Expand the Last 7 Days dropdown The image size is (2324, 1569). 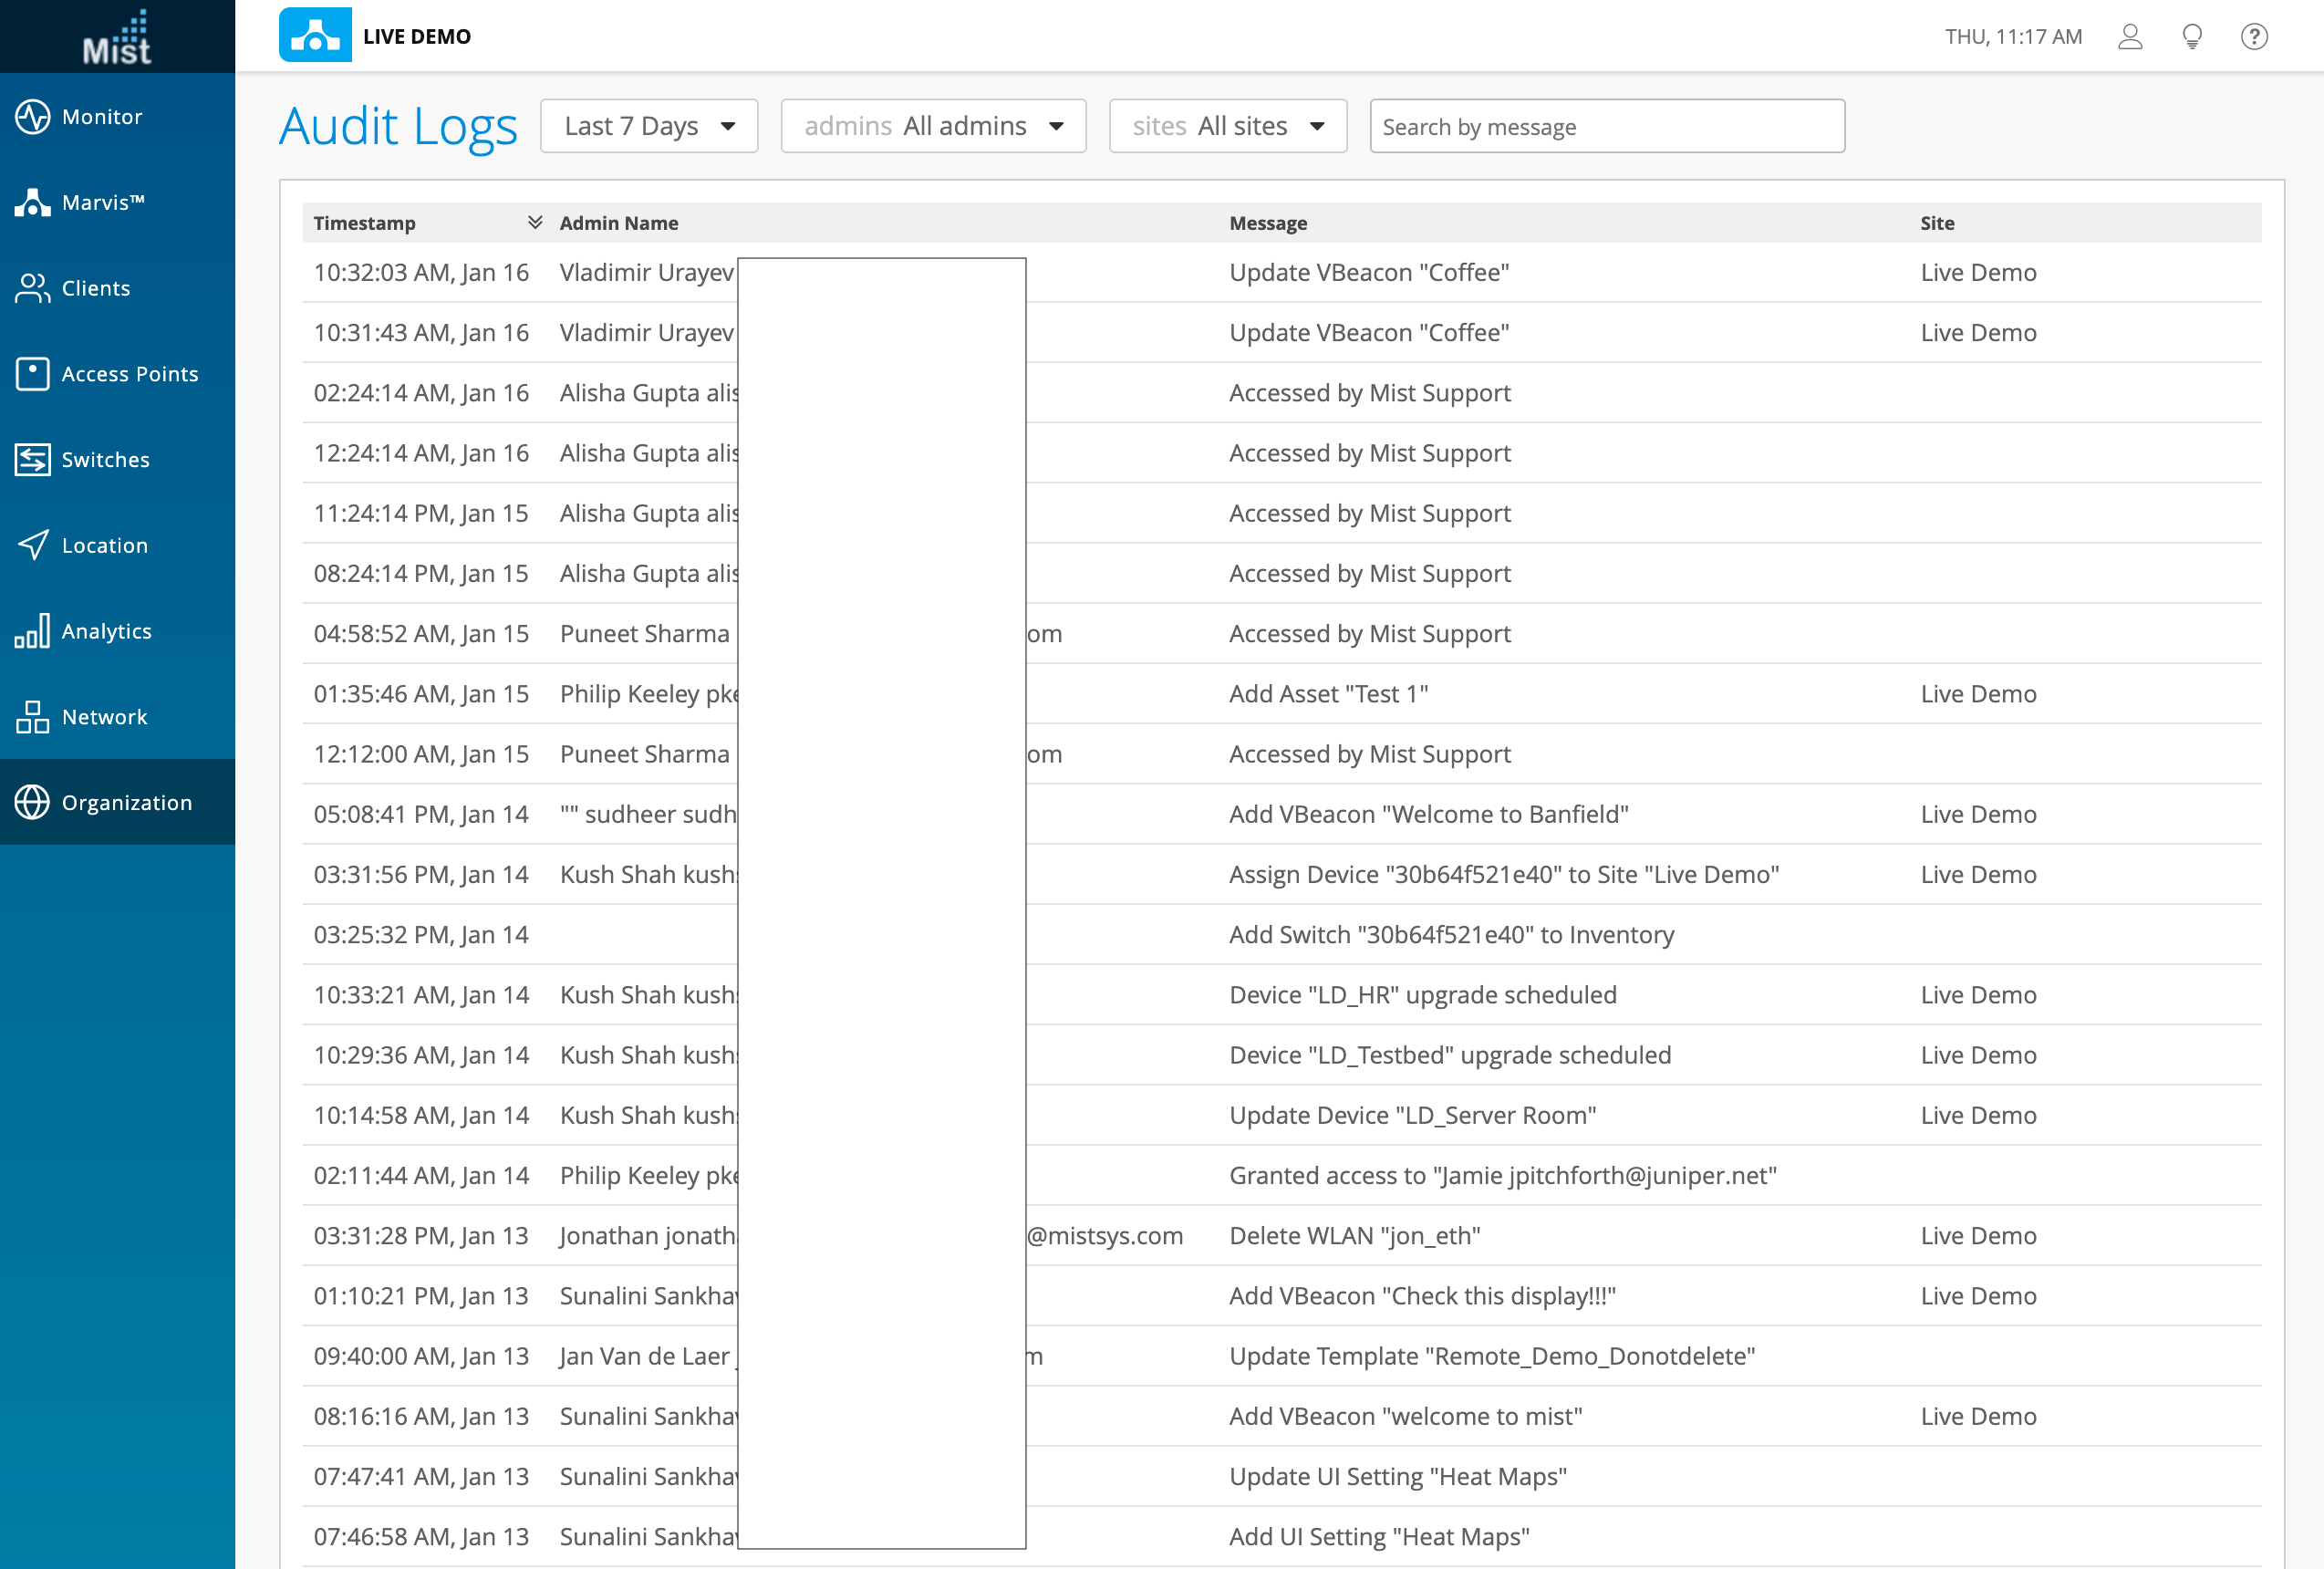pos(649,126)
